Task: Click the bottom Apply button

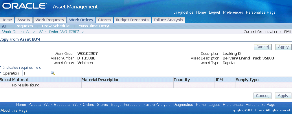Action: [x=283, y=96]
